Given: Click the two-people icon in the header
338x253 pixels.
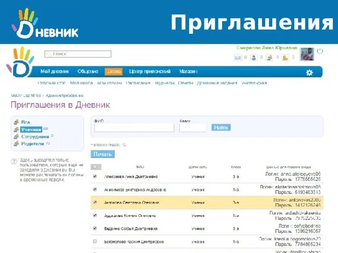Looking at the screenshot, I should [x=269, y=57].
